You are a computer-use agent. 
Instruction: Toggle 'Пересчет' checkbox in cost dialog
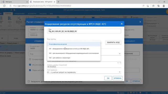(30, 70)
